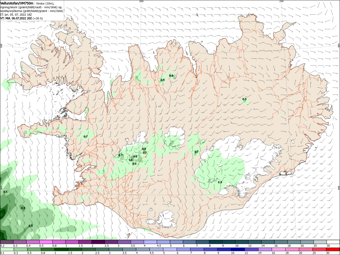This screenshot has width=340, height=255.
Task: Click the 15W longitude label on the map's upper border
Action: coord(281,1)
